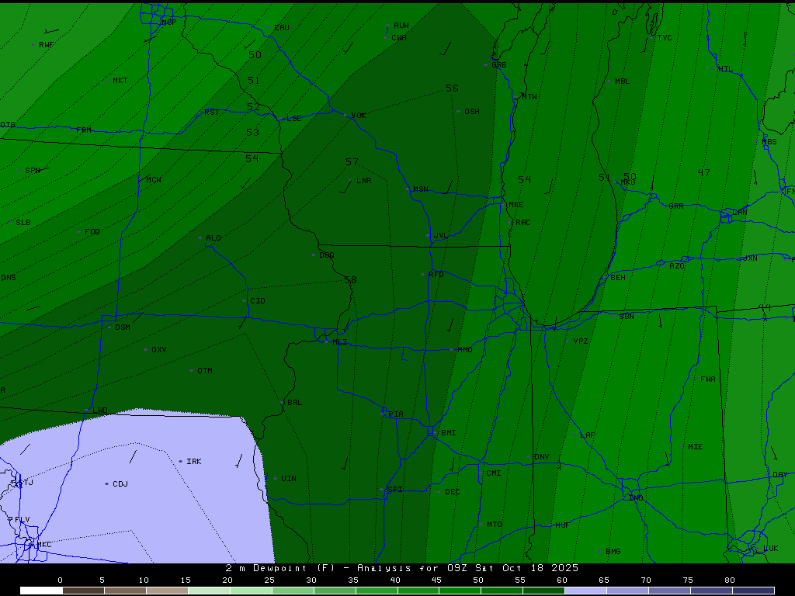Screen dimensions: 795x596
Task: Select the DSM station label
Action: (122, 327)
